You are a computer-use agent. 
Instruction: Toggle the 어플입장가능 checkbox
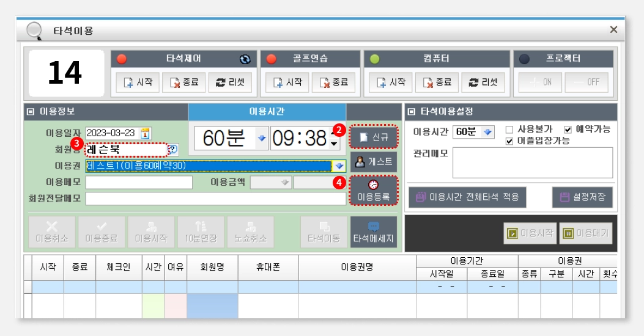coord(509,142)
